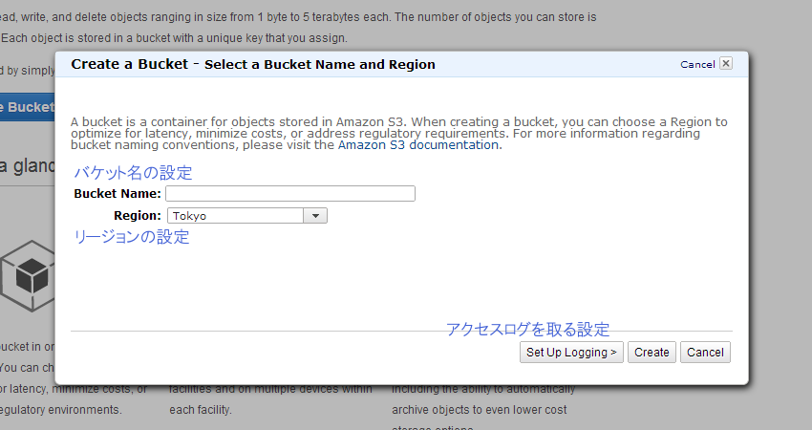Click the Set Up Logging button

571,353
